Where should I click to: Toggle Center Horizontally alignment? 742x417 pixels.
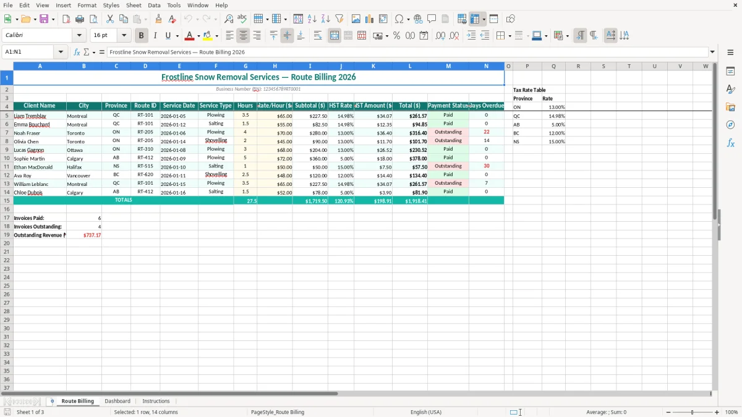(x=244, y=36)
